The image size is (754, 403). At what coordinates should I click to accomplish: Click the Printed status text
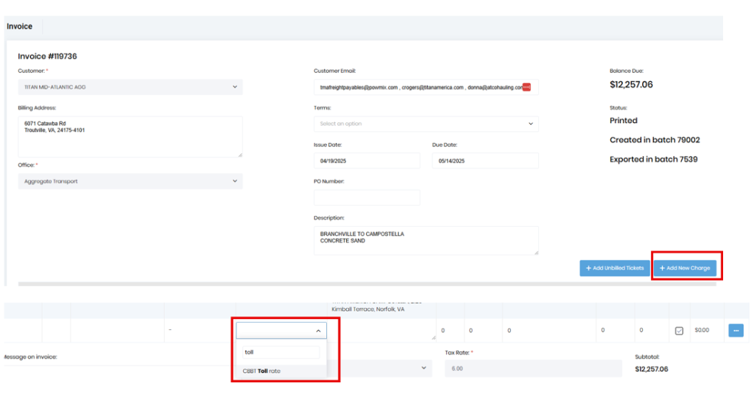[x=623, y=121]
